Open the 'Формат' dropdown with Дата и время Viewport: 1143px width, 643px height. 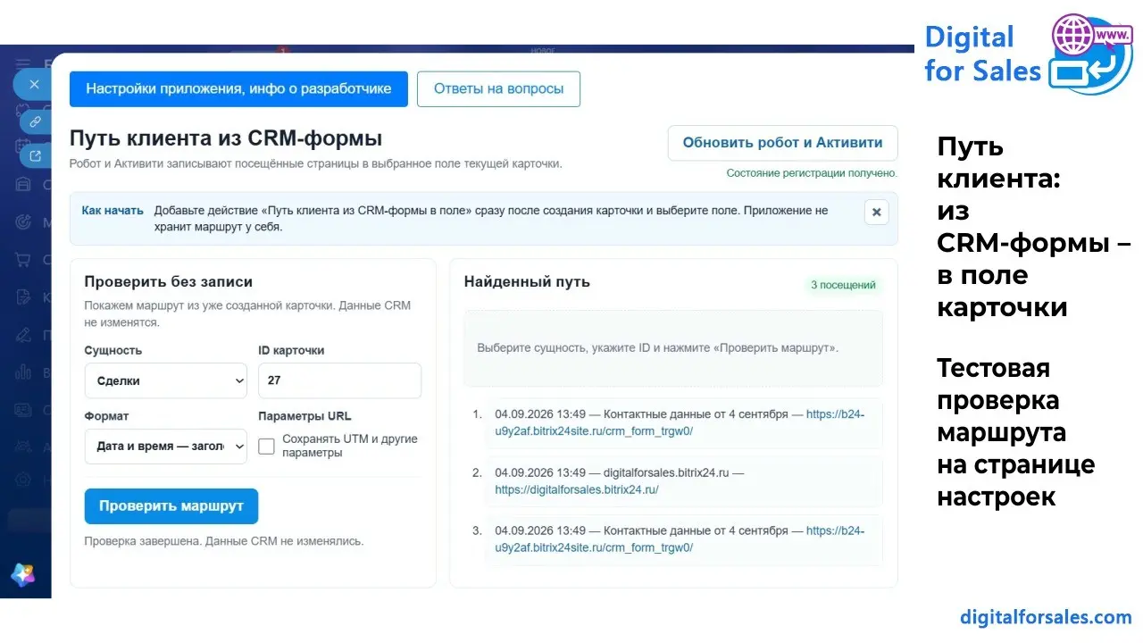click(166, 446)
